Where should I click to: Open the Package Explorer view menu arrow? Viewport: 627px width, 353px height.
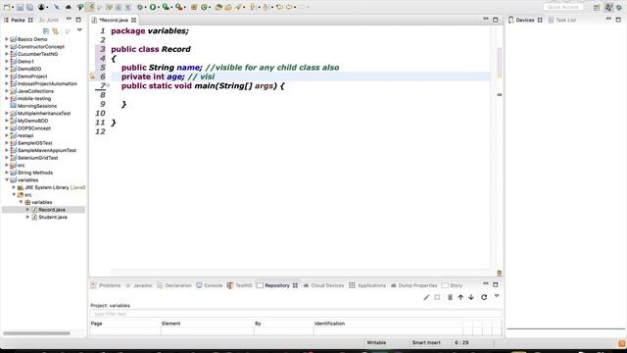pos(79,30)
